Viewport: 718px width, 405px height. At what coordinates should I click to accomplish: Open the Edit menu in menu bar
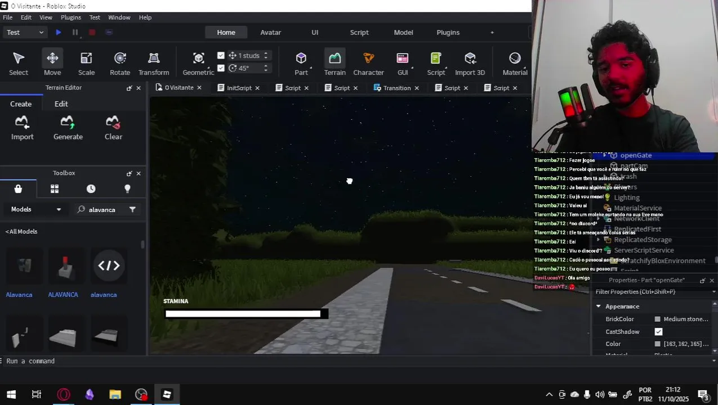point(26,17)
